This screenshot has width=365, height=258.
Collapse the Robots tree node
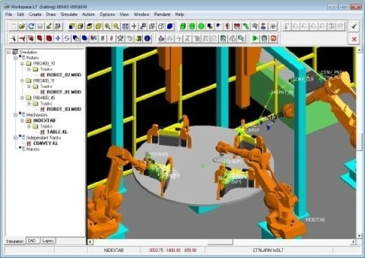click(15, 58)
